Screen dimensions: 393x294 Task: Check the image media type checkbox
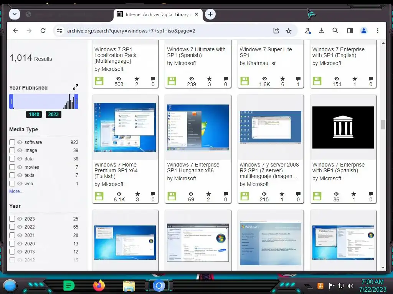pyautogui.click(x=12, y=150)
